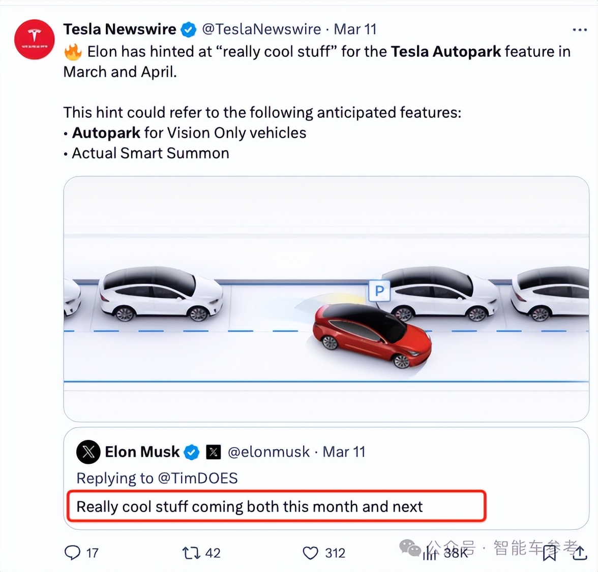
Task: Like the tweet with the heart icon
Action: tap(310, 552)
